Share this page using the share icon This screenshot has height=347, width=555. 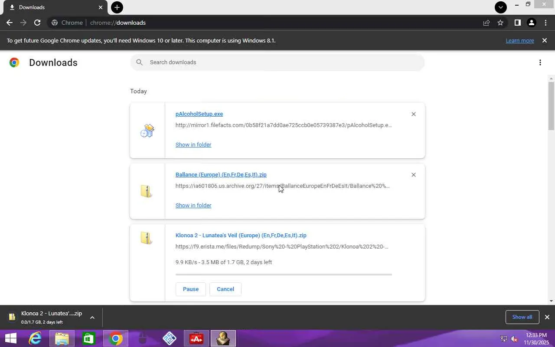coord(486,23)
